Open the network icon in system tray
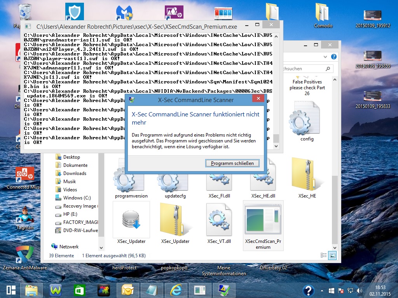The height and width of the screenshot is (298, 398). [350, 291]
